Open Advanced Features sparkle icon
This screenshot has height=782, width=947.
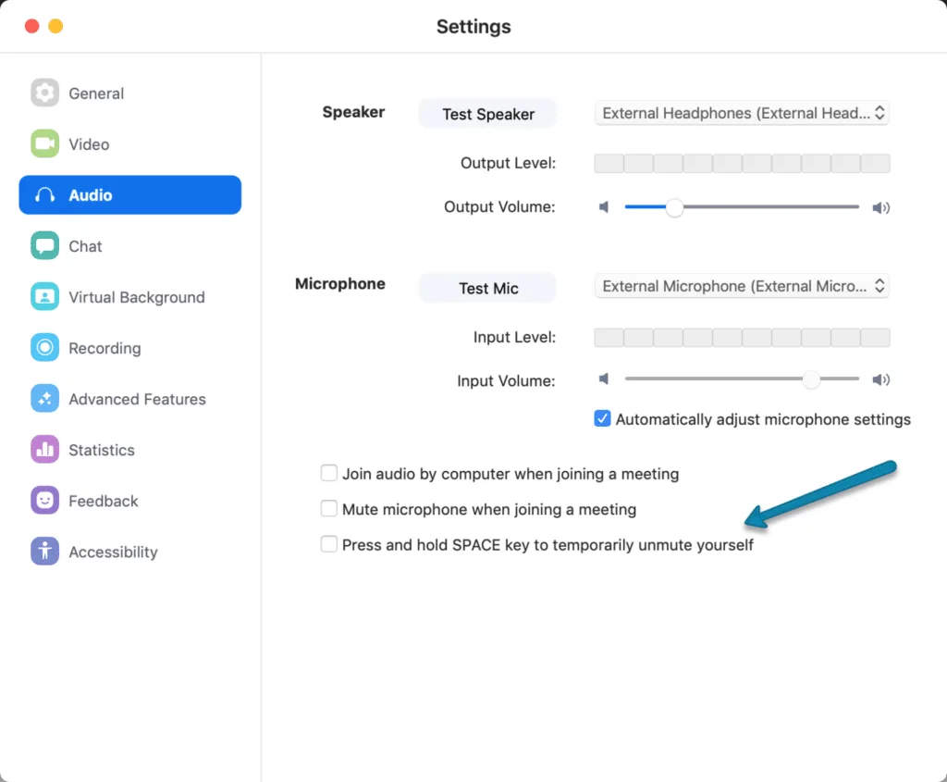coord(44,399)
